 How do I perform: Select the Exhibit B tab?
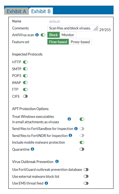pos(41,11)
